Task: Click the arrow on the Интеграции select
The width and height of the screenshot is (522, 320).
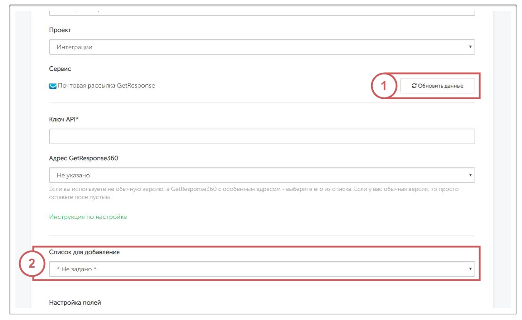Action: (470, 47)
